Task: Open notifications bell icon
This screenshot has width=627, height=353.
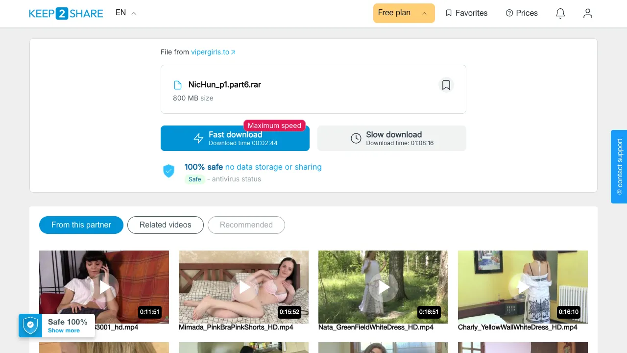Action: (560, 13)
